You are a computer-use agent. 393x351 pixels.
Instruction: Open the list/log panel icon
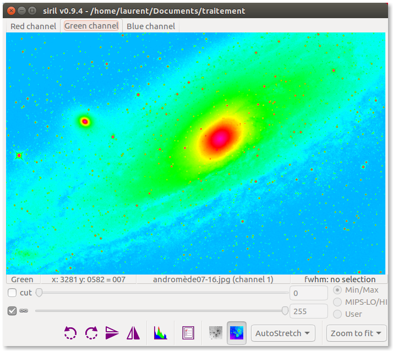[x=188, y=333]
